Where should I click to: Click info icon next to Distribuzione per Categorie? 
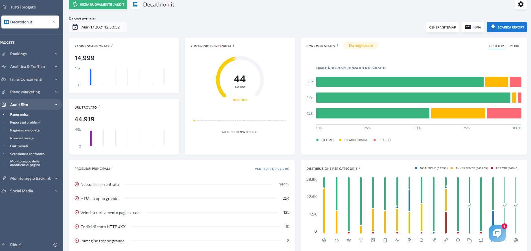(359, 168)
